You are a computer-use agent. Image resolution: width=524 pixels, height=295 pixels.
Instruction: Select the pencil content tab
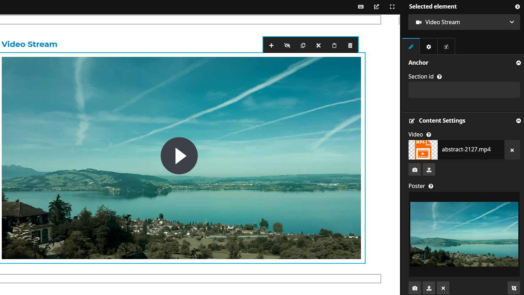pos(411,47)
